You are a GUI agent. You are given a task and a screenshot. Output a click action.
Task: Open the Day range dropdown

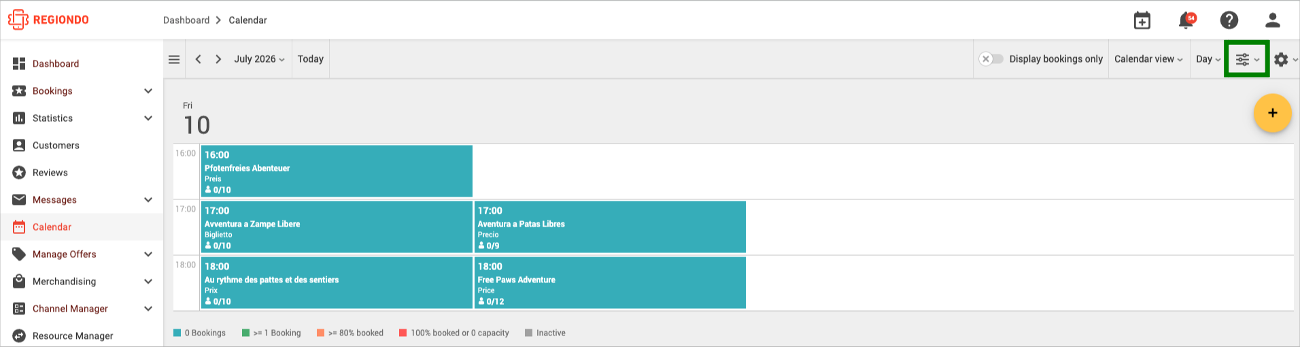coord(1208,59)
